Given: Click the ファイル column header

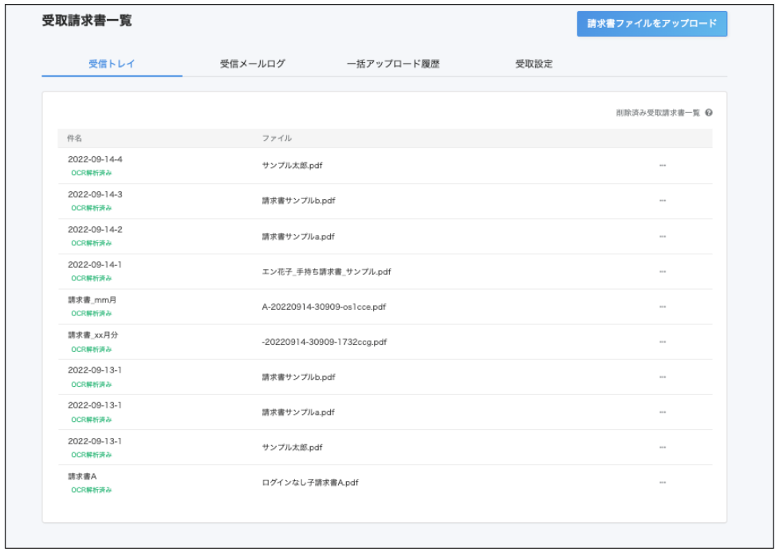Looking at the screenshot, I should (277, 139).
